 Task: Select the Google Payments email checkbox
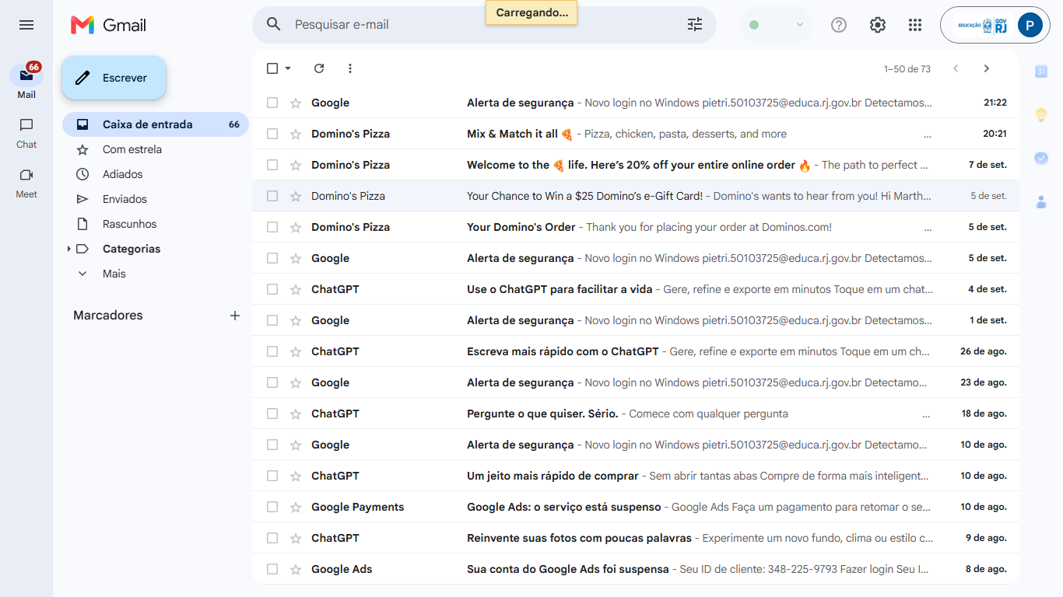coord(272,507)
